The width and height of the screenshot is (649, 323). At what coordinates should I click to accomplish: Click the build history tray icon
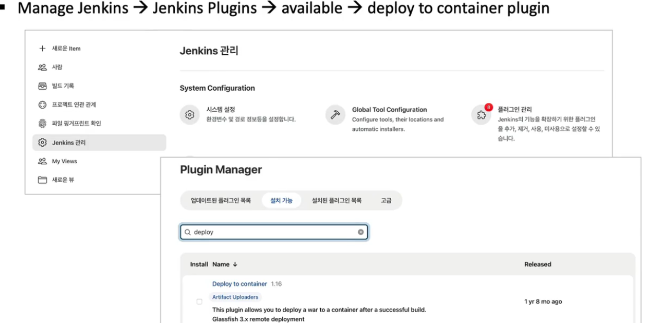[42, 86]
